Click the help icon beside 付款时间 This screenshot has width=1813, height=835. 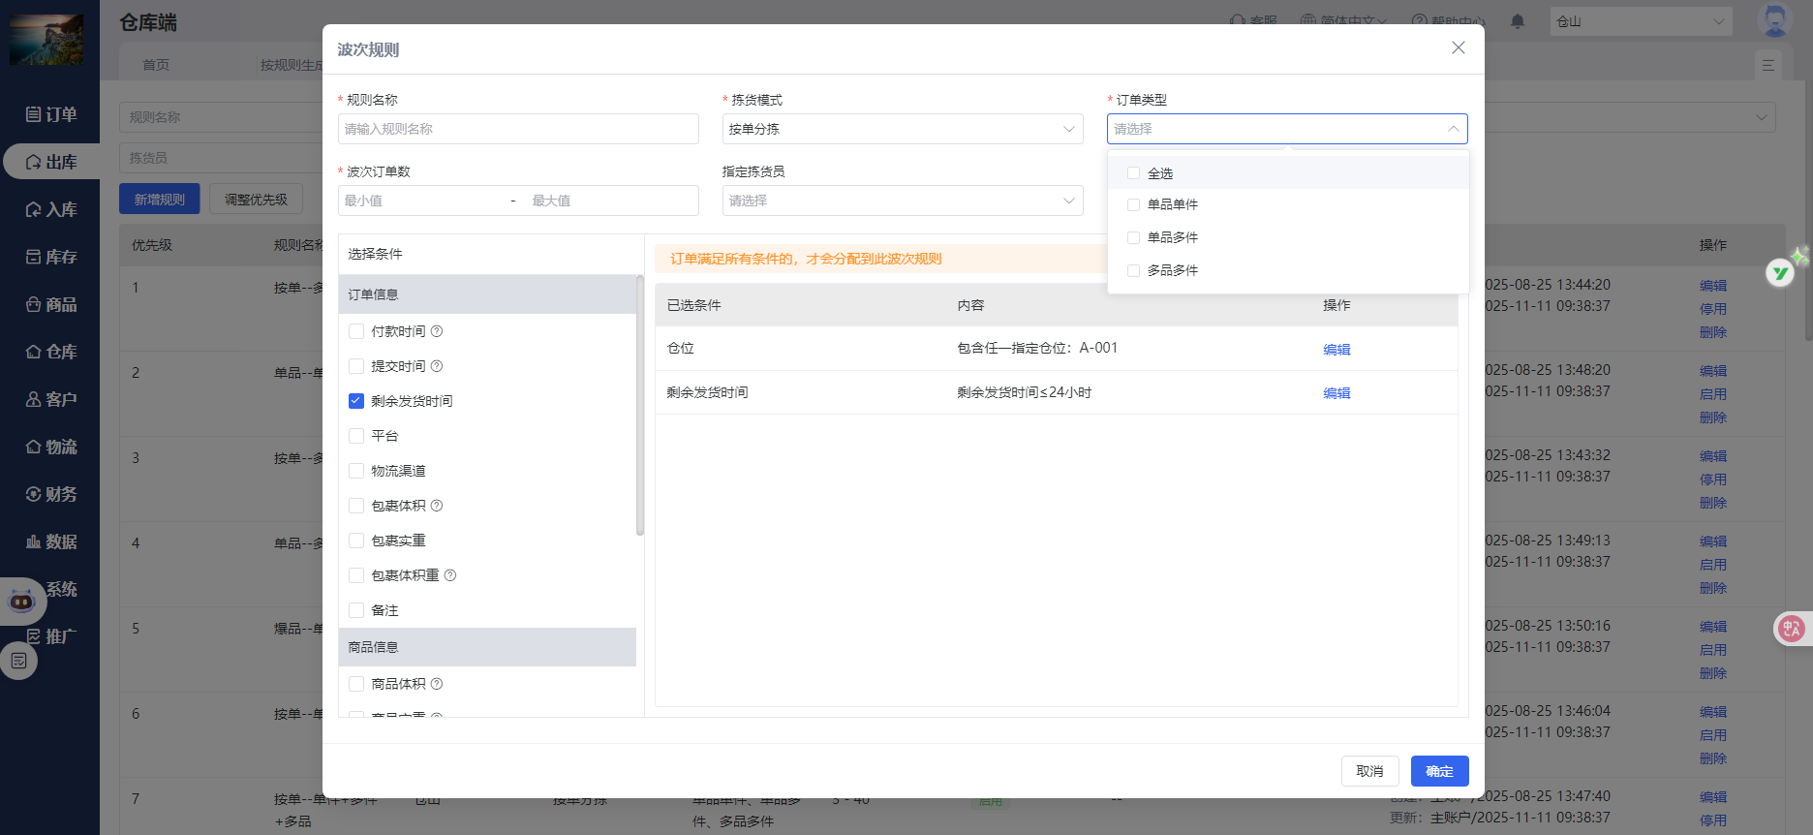point(437,331)
